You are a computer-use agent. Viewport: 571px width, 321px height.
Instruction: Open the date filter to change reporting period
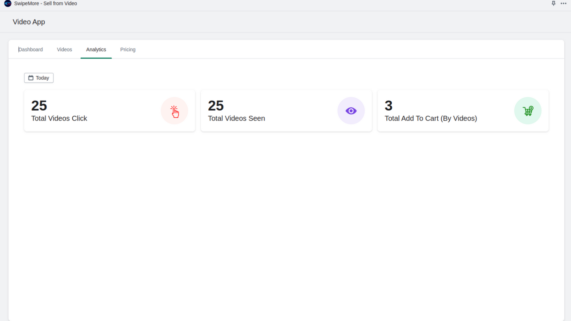point(39,78)
